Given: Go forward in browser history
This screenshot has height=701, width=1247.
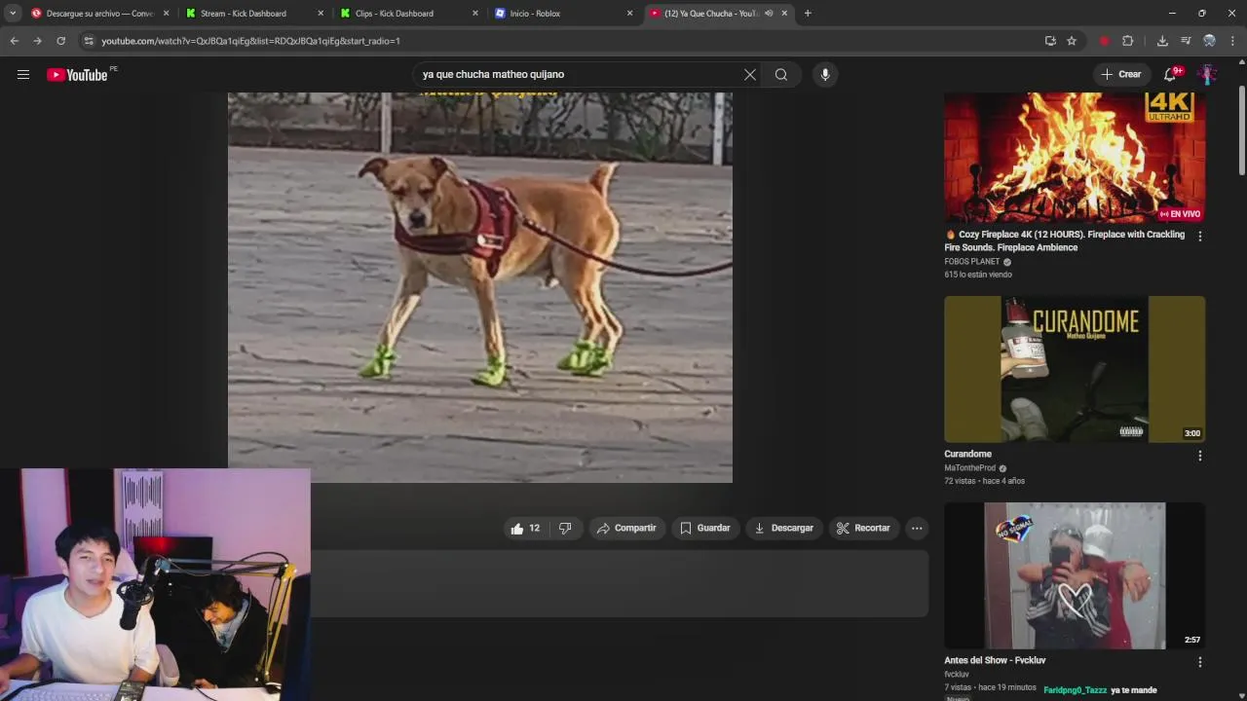Looking at the screenshot, I should (37, 41).
